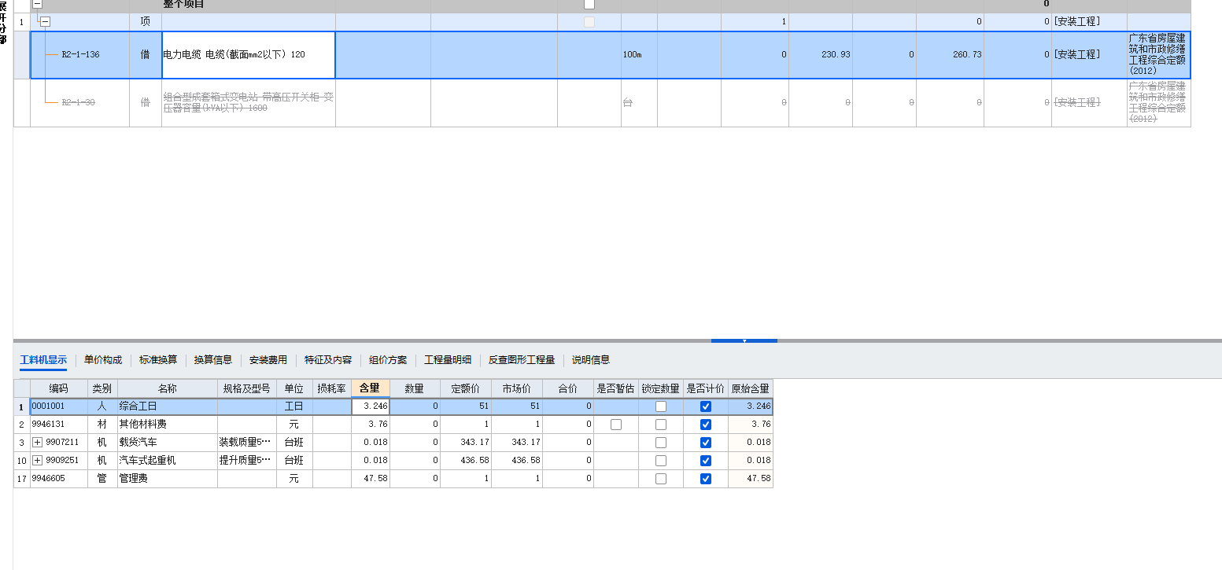Click the 类别 column header
Viewport: 1222px width, 570px height.
tap(102, 388)
